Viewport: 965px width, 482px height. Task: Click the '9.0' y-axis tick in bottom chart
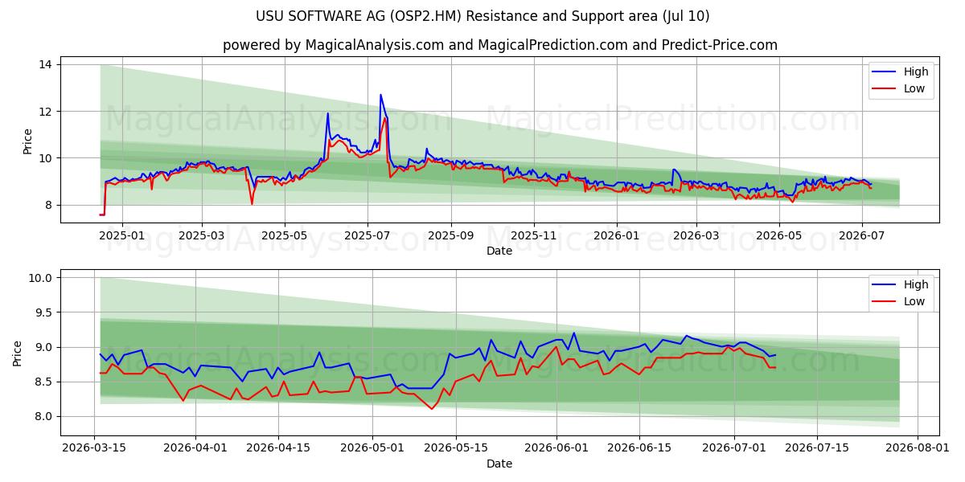[x=45, y=347]
